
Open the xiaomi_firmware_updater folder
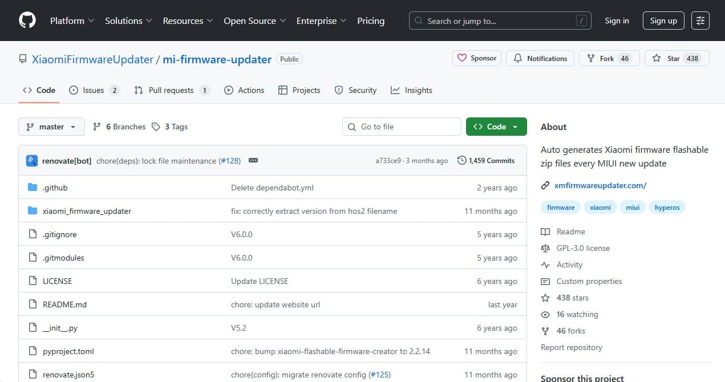[87, 211]
